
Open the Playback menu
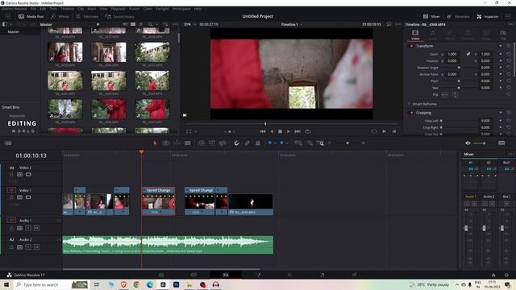click(x=118, y=9)
